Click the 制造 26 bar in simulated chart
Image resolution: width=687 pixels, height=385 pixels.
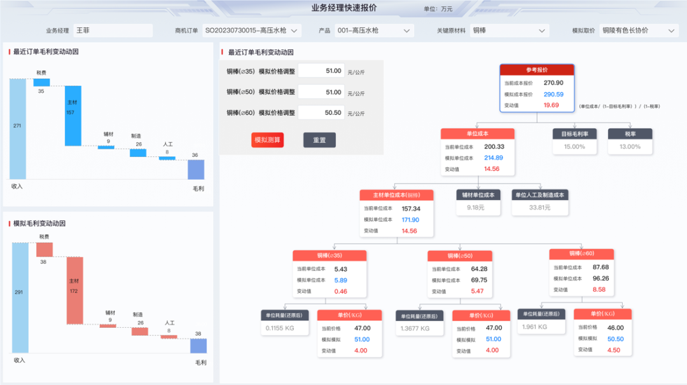click(140, 332)
